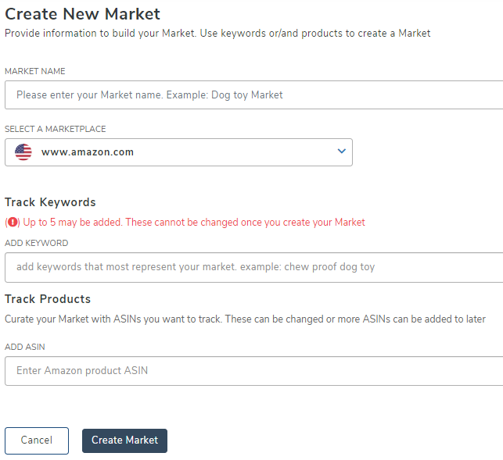The height and width of the screenshot is (460, 503).
Task: Click the Track Products heading
Action: (48, 299)
